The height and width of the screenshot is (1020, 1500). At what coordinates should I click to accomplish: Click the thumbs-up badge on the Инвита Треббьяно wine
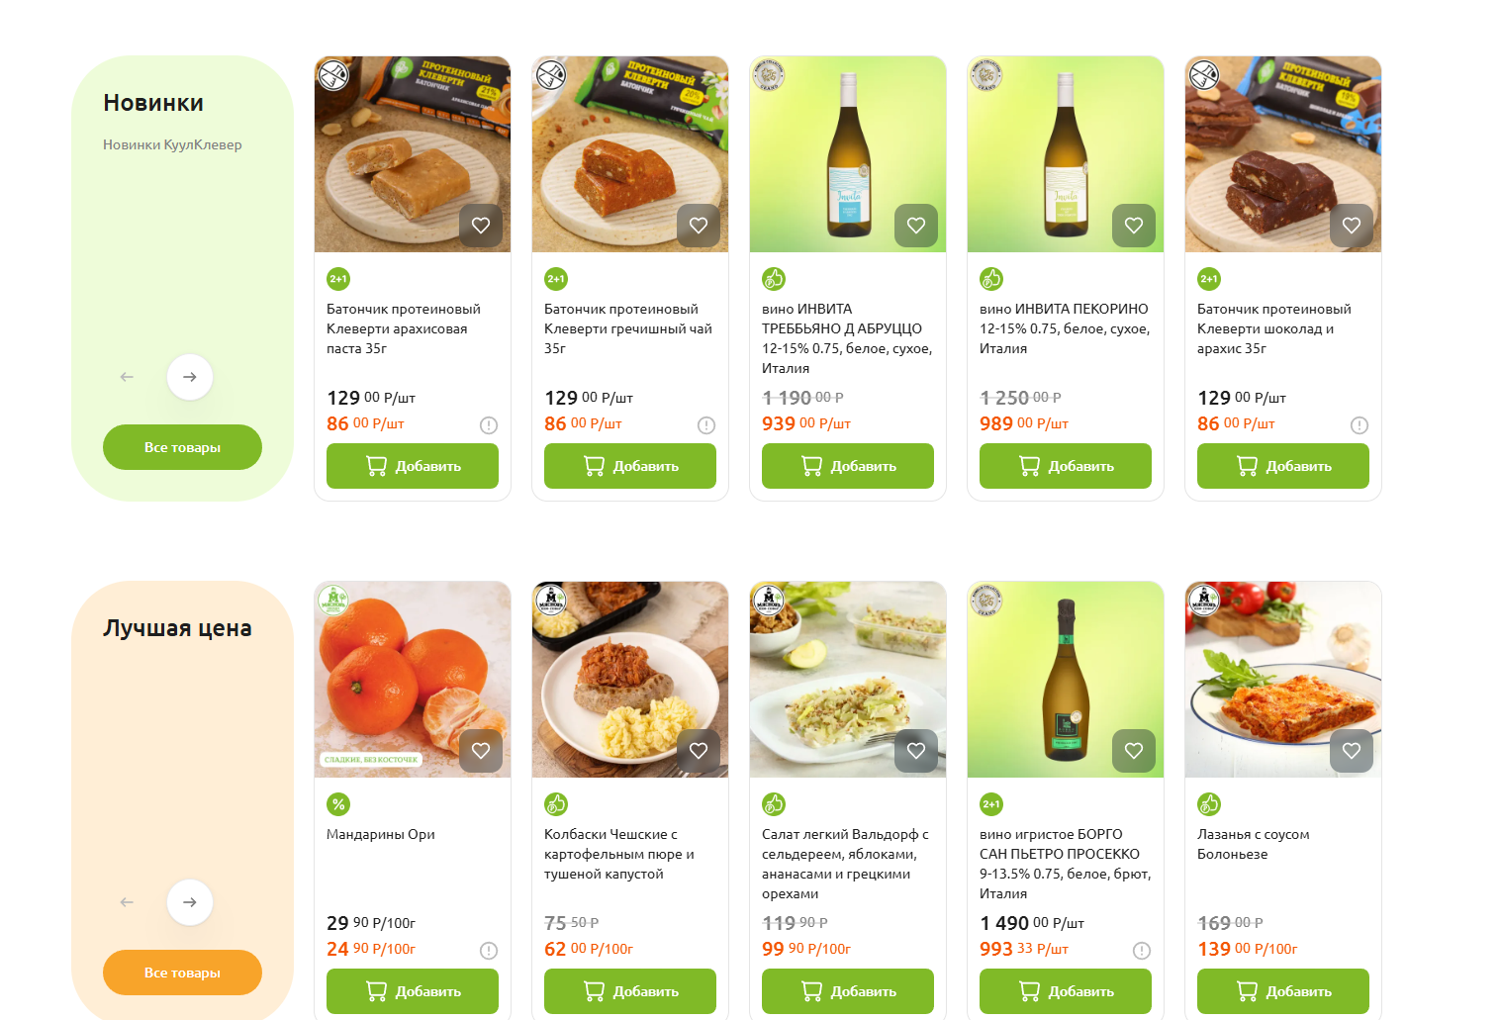[x=774, y=279]
